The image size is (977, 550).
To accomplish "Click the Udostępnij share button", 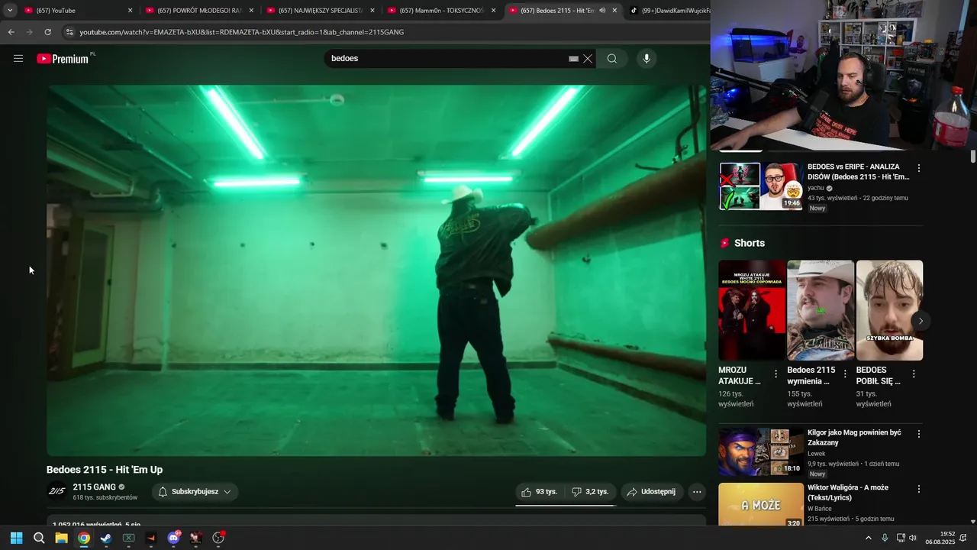I will coord(652,492).
